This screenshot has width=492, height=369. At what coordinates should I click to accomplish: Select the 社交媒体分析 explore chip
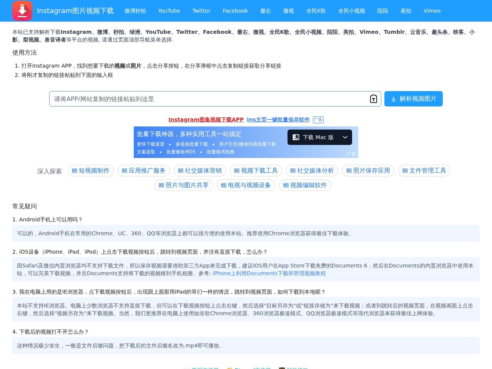coord(312,171)
